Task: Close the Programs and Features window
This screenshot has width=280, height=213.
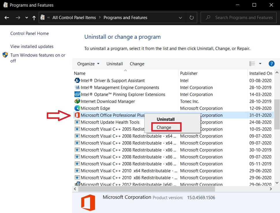Action: 271,5
